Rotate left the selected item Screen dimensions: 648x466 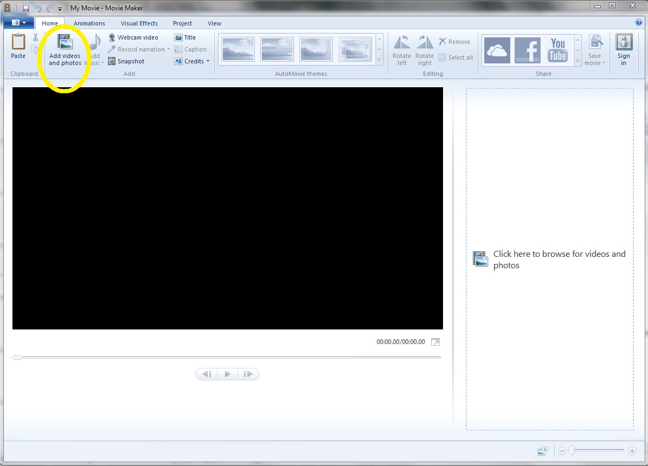point(402,50)
